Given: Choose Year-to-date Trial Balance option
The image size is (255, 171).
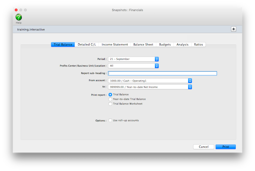Looking at the screenshot, I should pyautogui.click(x=110, y=99).
